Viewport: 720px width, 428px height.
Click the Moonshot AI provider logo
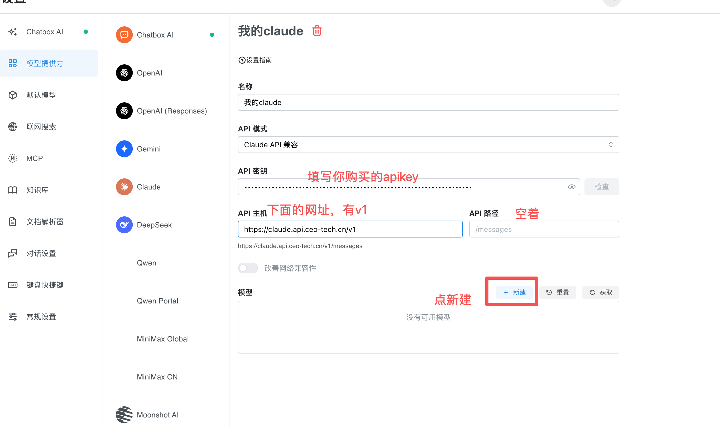124,415
